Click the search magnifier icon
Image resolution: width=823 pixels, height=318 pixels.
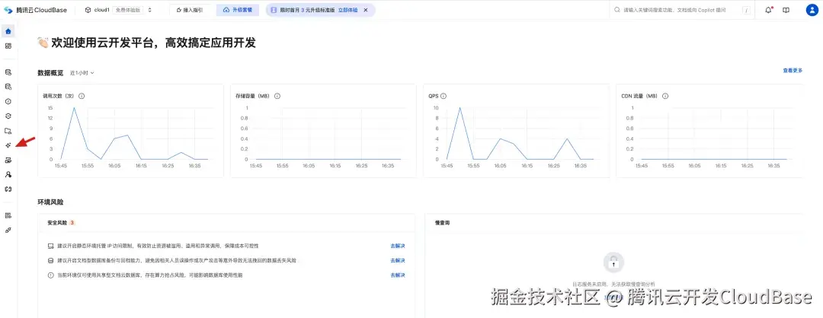coord(618,10)
